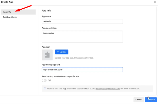The image size is (158, 104).
Task: Click the Off label beside the toggle
Action: pos(49,80)
